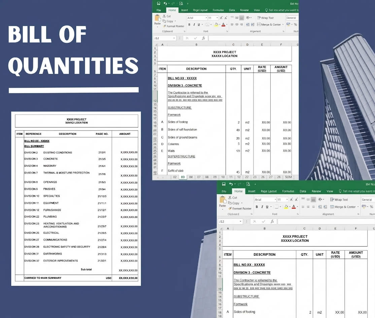Click formula bar input in bottom Excel window

click(x=323, y=222)
